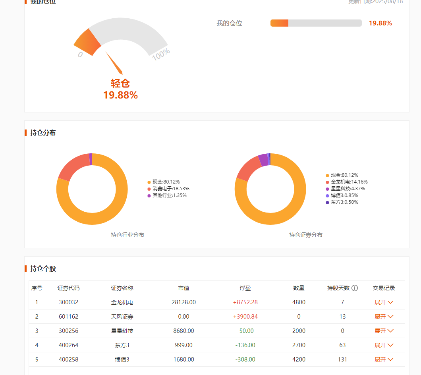
Task: Click stock name 星星科技 in table
Action: point(122,331)
